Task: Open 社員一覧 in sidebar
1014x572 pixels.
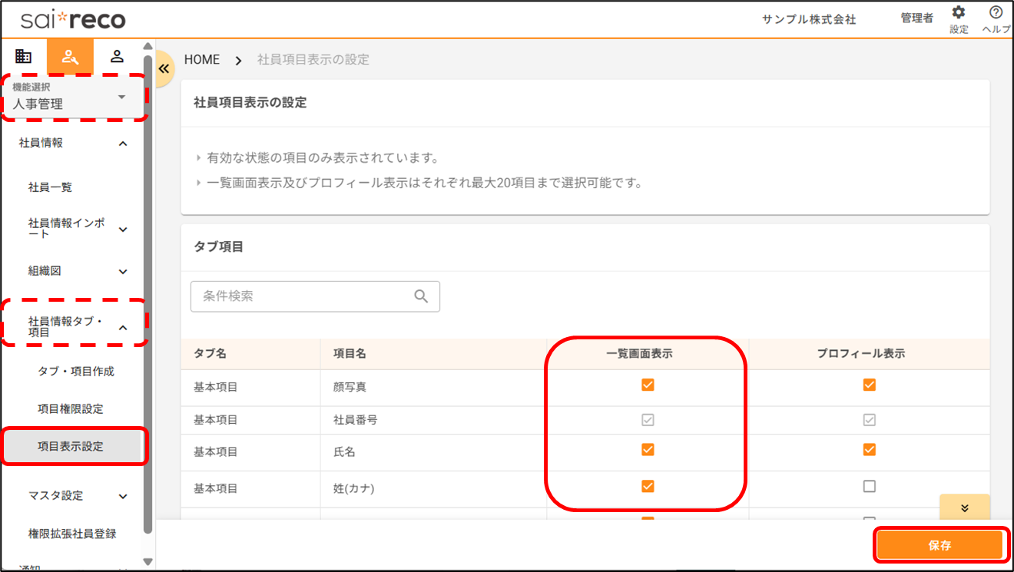Action: (x=51, y=187)
